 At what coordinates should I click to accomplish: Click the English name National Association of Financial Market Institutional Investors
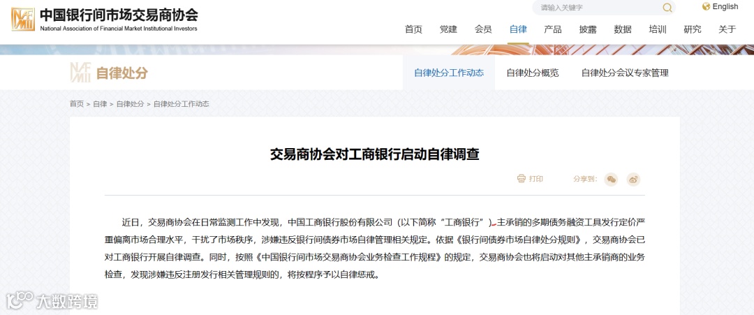click(x=119, y=29)
